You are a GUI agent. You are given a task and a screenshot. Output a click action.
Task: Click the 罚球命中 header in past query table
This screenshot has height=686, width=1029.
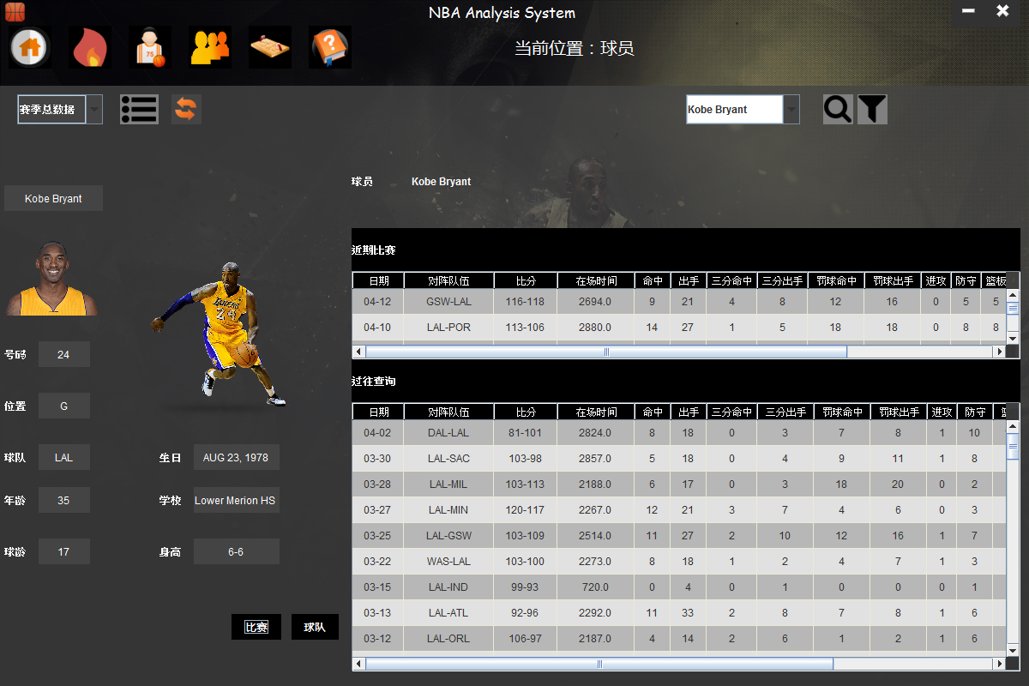pyautogui.click(x=842, y=412)
